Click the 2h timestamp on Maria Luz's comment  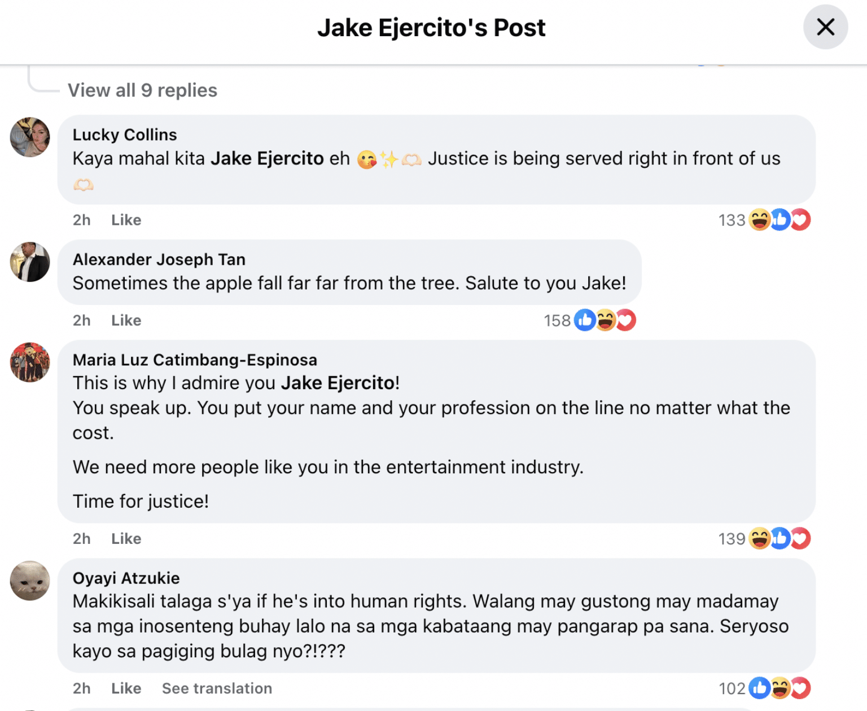(81, 539)
